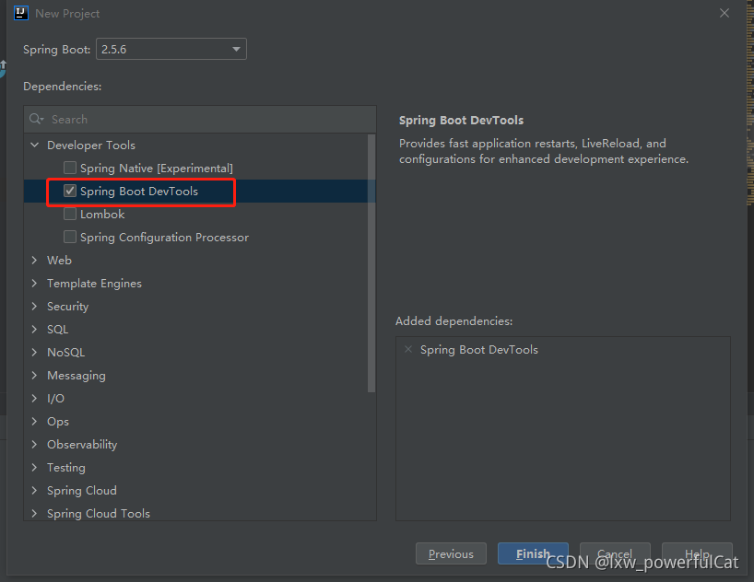Screen dimensions: 754x582
Task: Select the Spring Cloud Tools label
Action: [99, 514]
